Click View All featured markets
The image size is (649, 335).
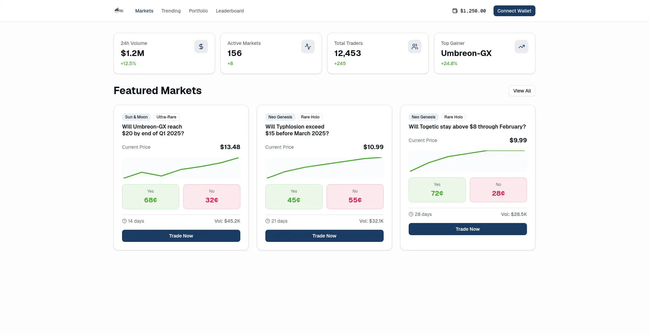pos(522,91)
